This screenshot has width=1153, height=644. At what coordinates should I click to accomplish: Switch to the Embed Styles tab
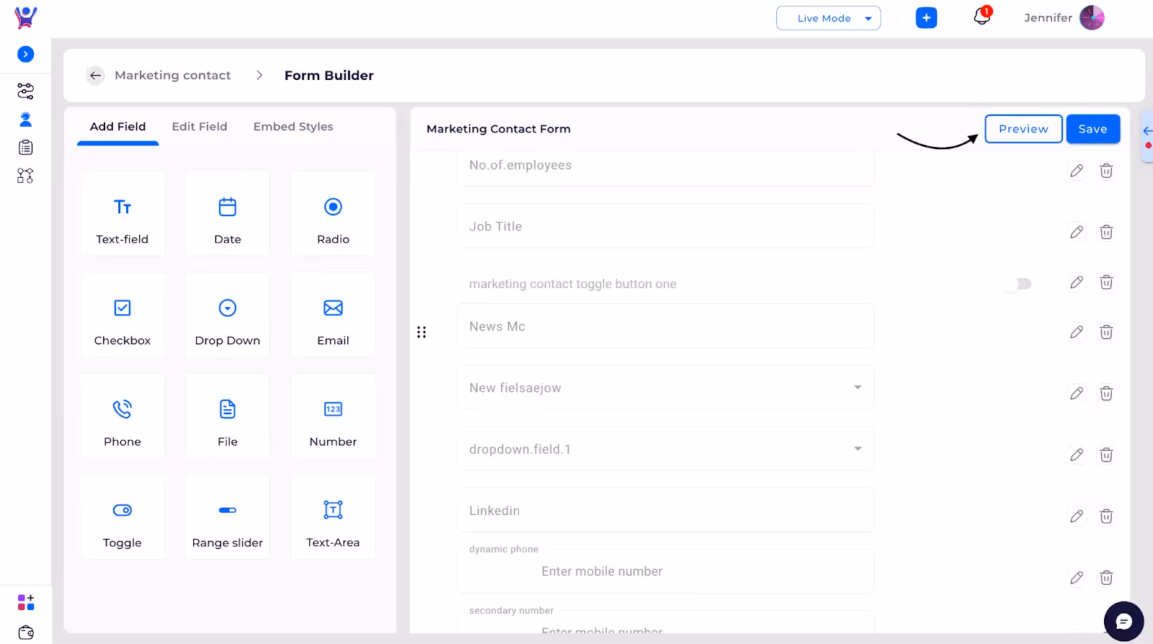pyautogui.click(x=293, y=127)
